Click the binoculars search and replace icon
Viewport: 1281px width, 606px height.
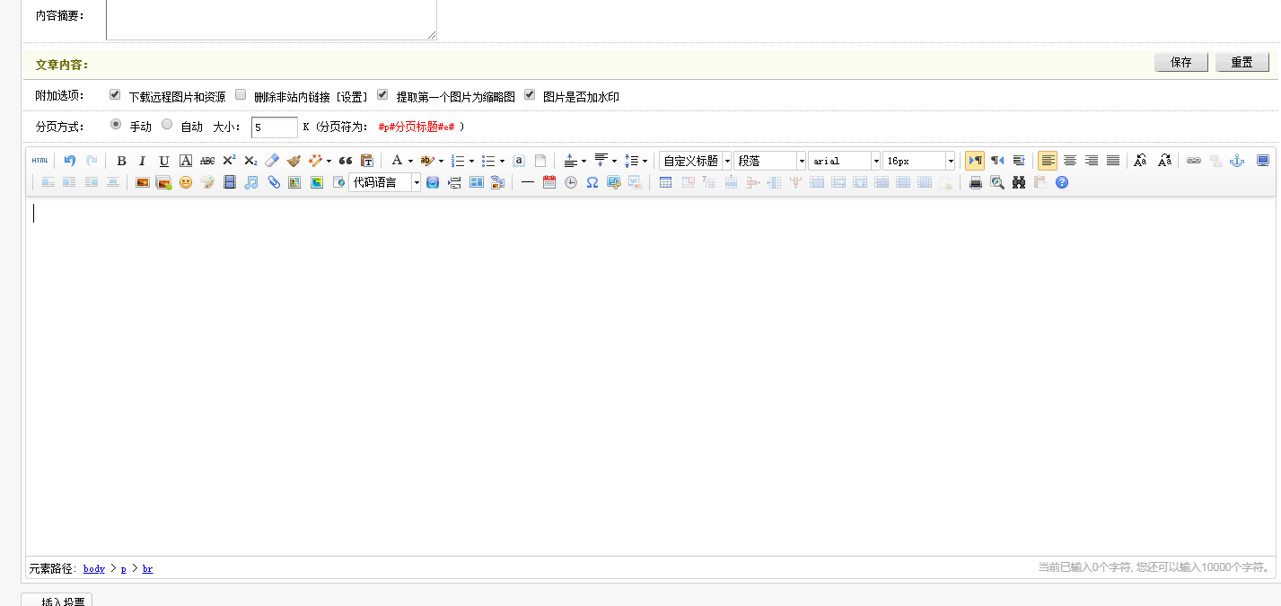point(1019,182)
